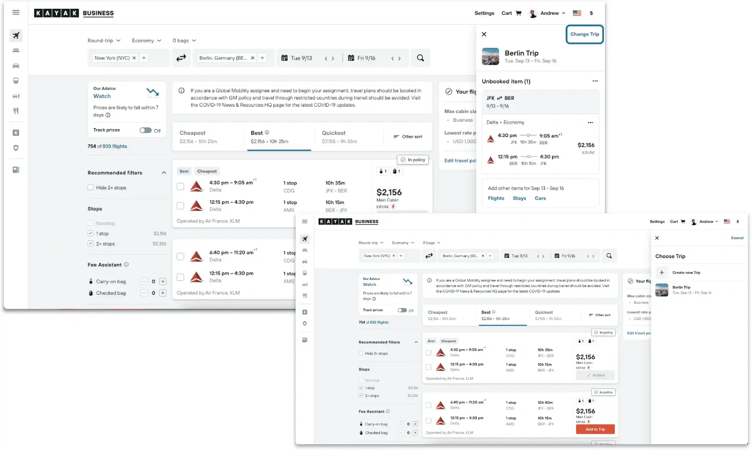Open Economy dropdown in front window
This screenshot has width=753, height=450.
403,242
